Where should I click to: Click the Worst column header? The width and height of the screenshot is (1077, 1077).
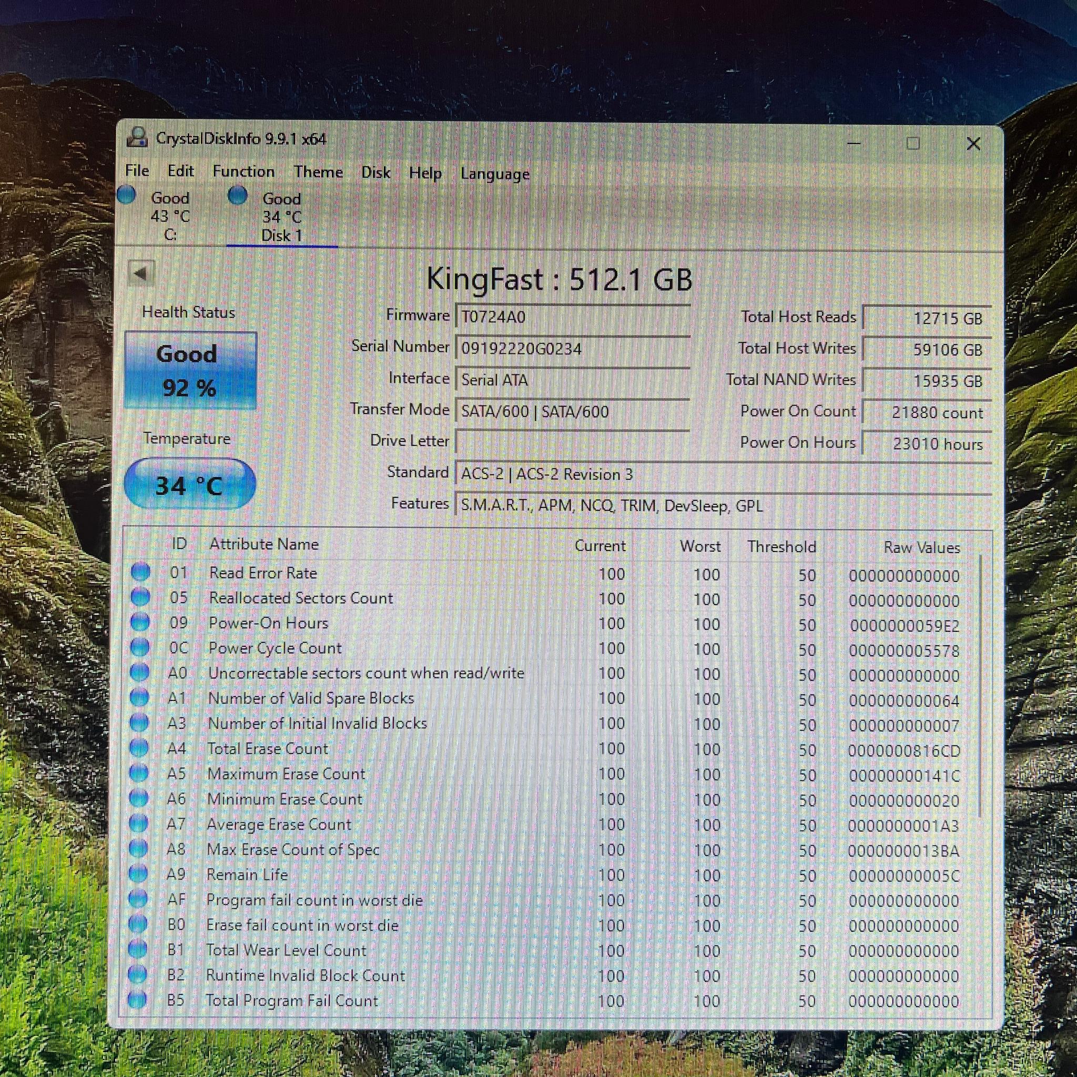point(699,546)
